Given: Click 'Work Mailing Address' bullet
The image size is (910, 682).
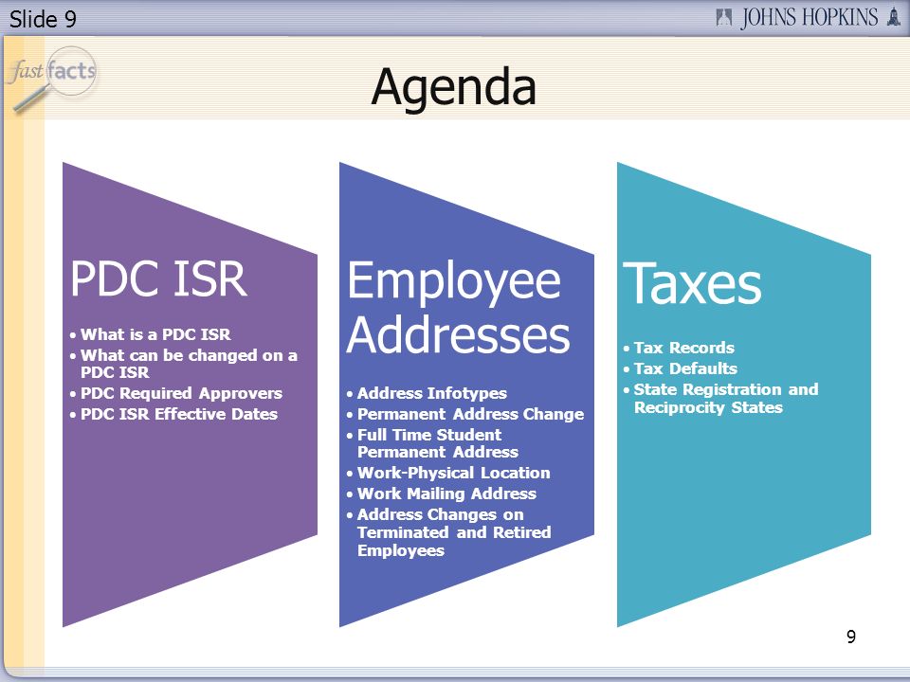Looking at the screenshot, I should pyautogui.click(x=446, y=494).
